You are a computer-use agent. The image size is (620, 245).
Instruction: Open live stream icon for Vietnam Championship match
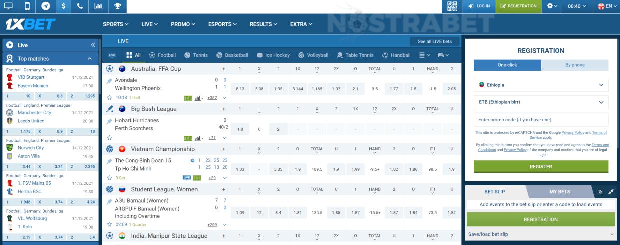(x=187, y=178)
